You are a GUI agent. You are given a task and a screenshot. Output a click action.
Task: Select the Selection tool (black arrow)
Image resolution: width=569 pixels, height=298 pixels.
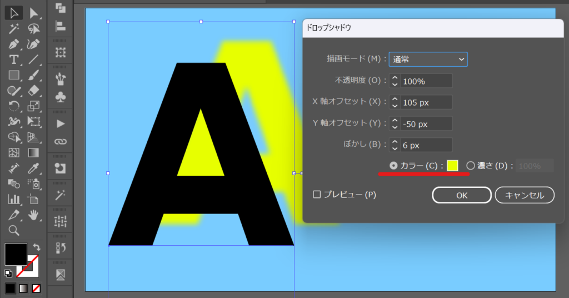click(14, 13)
